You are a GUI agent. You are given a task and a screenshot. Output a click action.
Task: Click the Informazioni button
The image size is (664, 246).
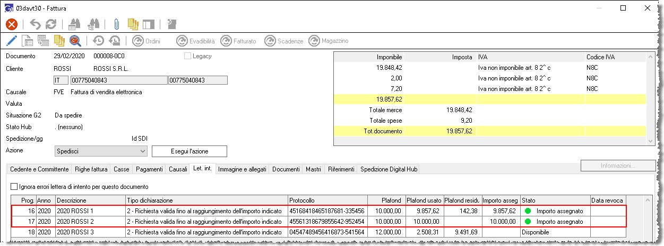click(x=617, y=166)
